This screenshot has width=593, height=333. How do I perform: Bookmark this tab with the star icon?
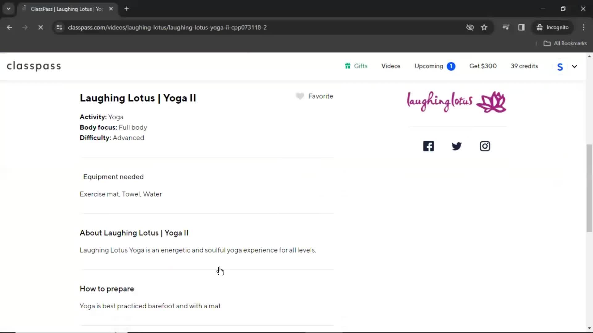coord(484,27)
